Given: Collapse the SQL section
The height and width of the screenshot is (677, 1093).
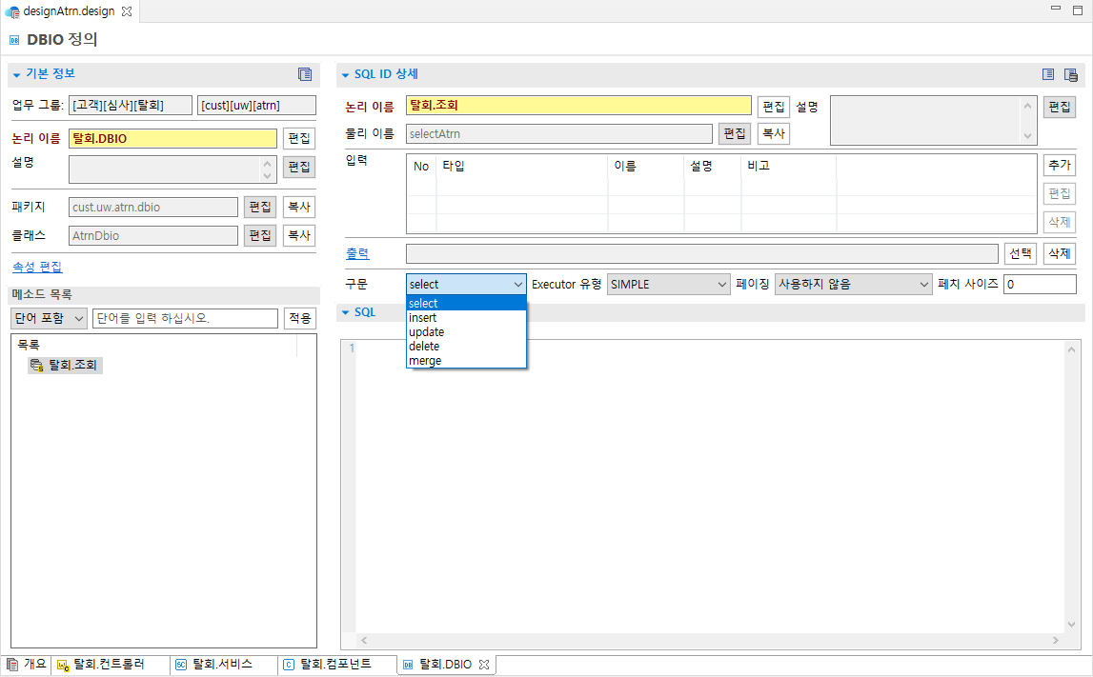Looking at the screenshot, I should pyautogui.click(x=343, y=311).
